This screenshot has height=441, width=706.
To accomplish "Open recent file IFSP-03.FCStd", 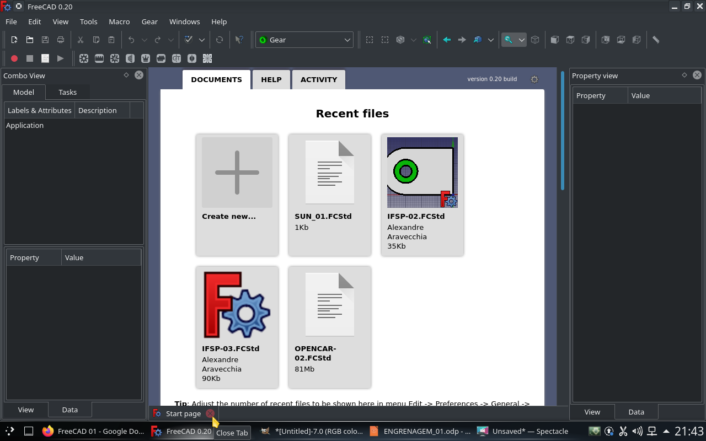I will pos(237,327).
